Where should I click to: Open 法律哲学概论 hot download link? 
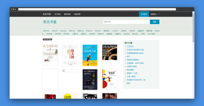pyautogui.click(x=132, y=67)
